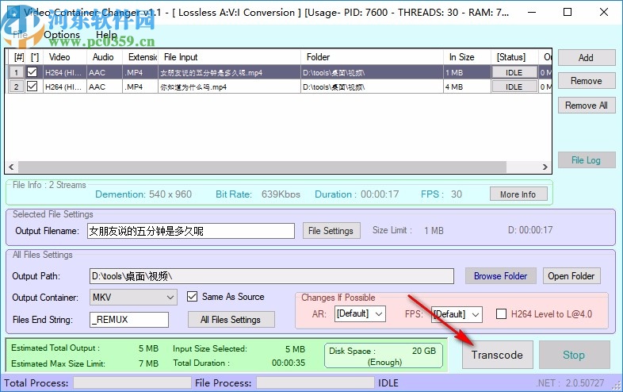Screen dimensions: 623x392
Task: Start conversion with Transcode button
Action: click(x=498, y=355)
